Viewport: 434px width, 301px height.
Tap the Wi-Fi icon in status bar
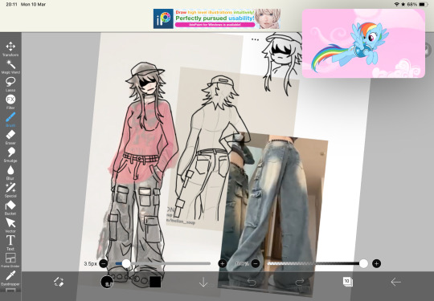(x=397, y=5)
